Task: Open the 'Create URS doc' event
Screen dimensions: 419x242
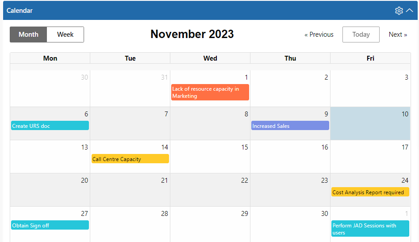Action: (x=50, y=126)
